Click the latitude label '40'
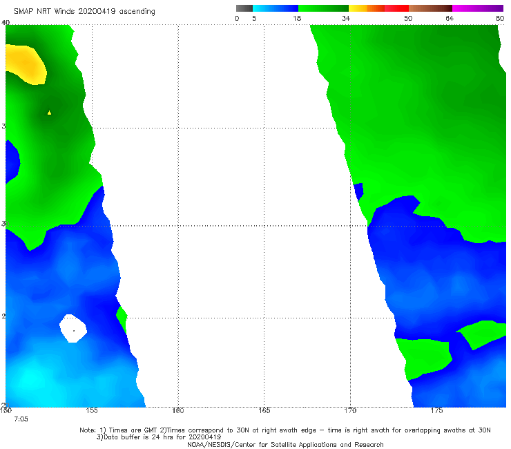 pos(6,23)
